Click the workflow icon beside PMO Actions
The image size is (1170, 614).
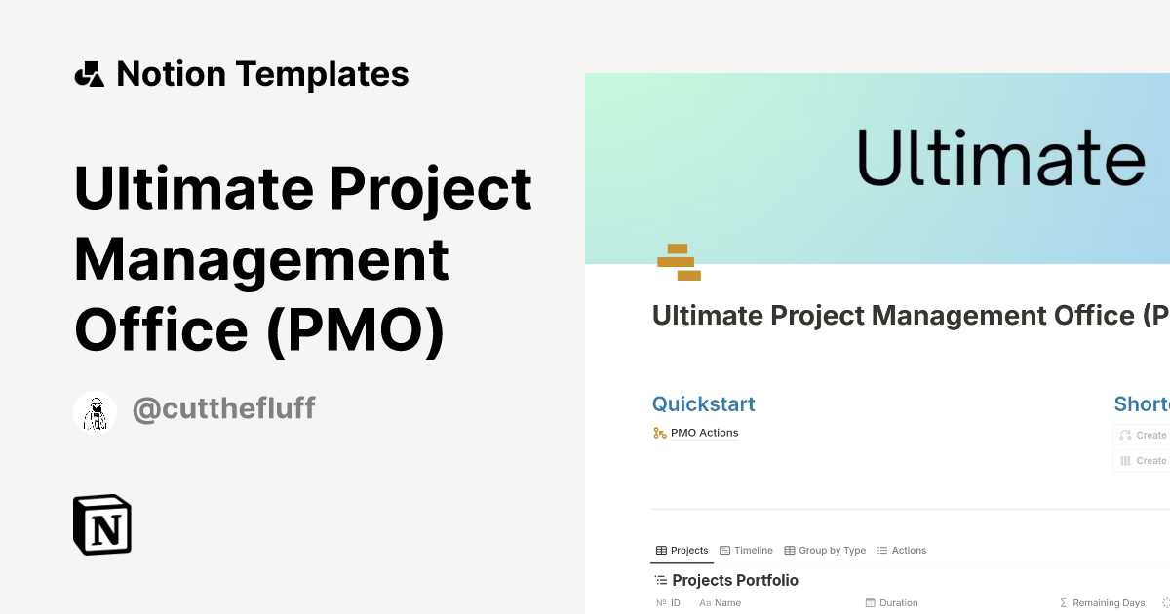659,432
